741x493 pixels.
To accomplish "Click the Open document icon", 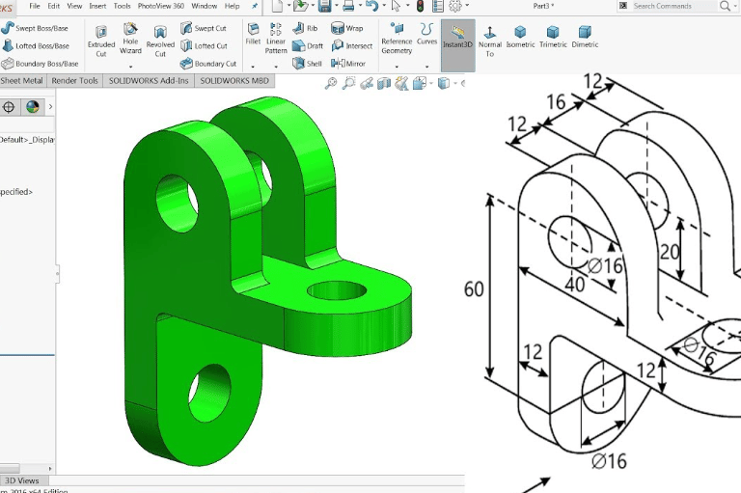I will tap(301, 6).
